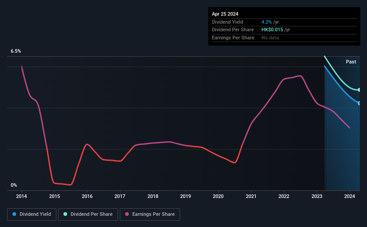Screen dimensions: 367x227
Task: Click the 2016 x-axis label
Action: coord(87,196)
